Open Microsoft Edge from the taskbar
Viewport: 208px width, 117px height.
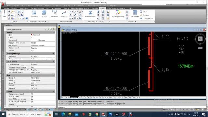[63, 114]
